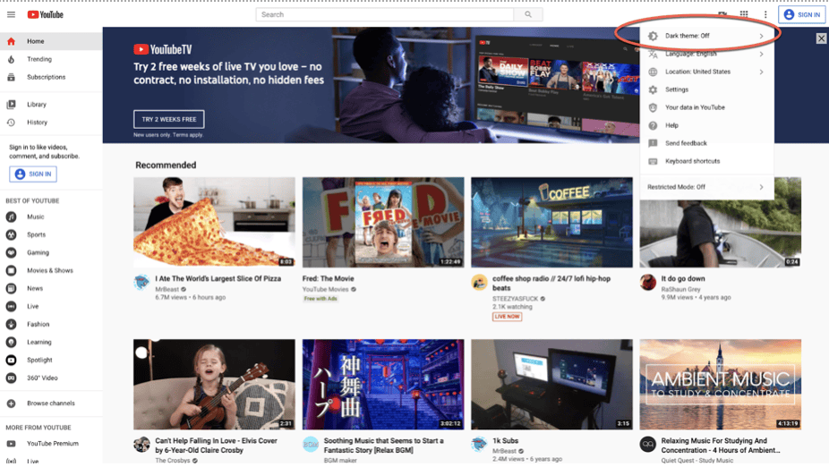Select Keyboard shortcuts menu entry
Image resolution: width=829 pixels, height=467 pixels.
(x=707, y=161)
